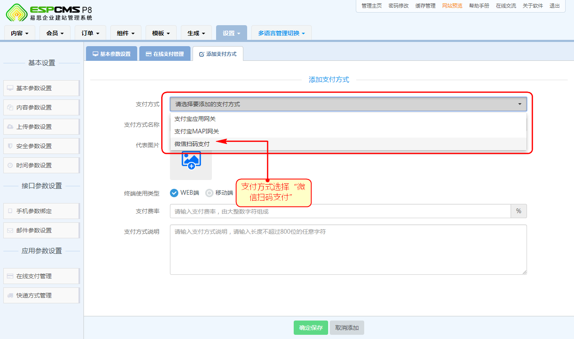Choose 微信扫码支付 from the dropdown list
The image size is (574, 339).
(x=348, y=144)
